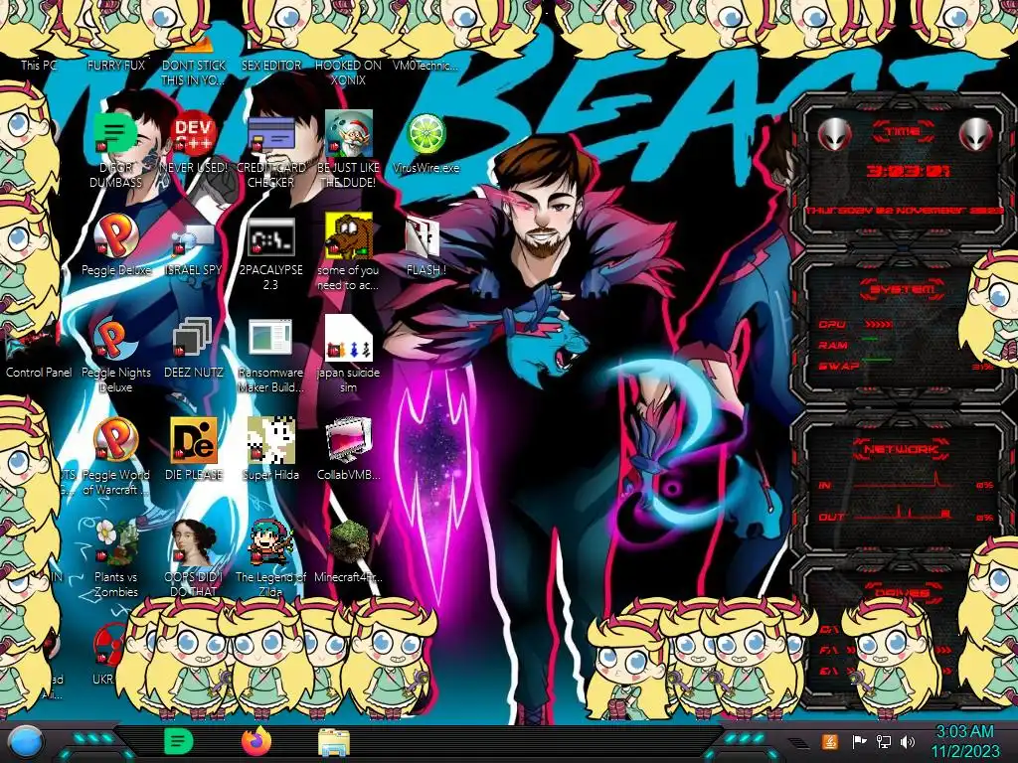
Task: Open the network status tray icon
Action: (884, 741)
